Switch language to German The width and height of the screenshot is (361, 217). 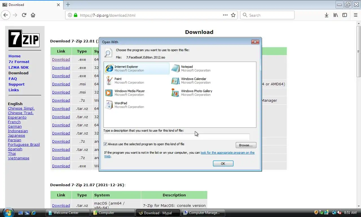15,126
